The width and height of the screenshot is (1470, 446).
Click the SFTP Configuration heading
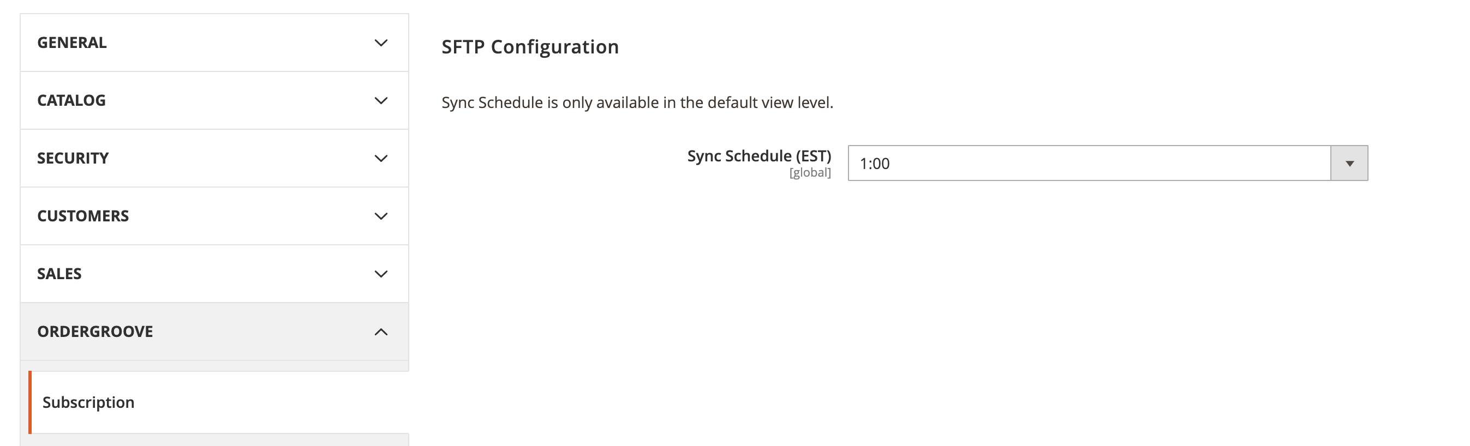pos(530,47)
